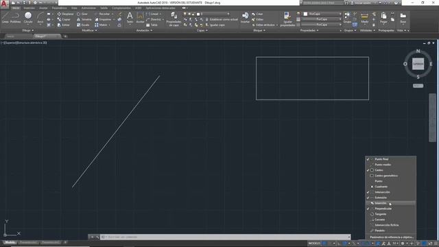439x247 pixels.
Task: Toggle Centro object snap
Action: pos(390,170)
